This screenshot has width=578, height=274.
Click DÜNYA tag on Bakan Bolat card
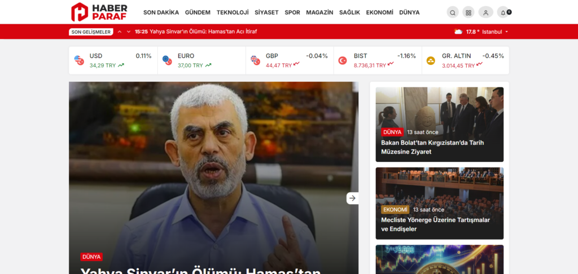392,132
